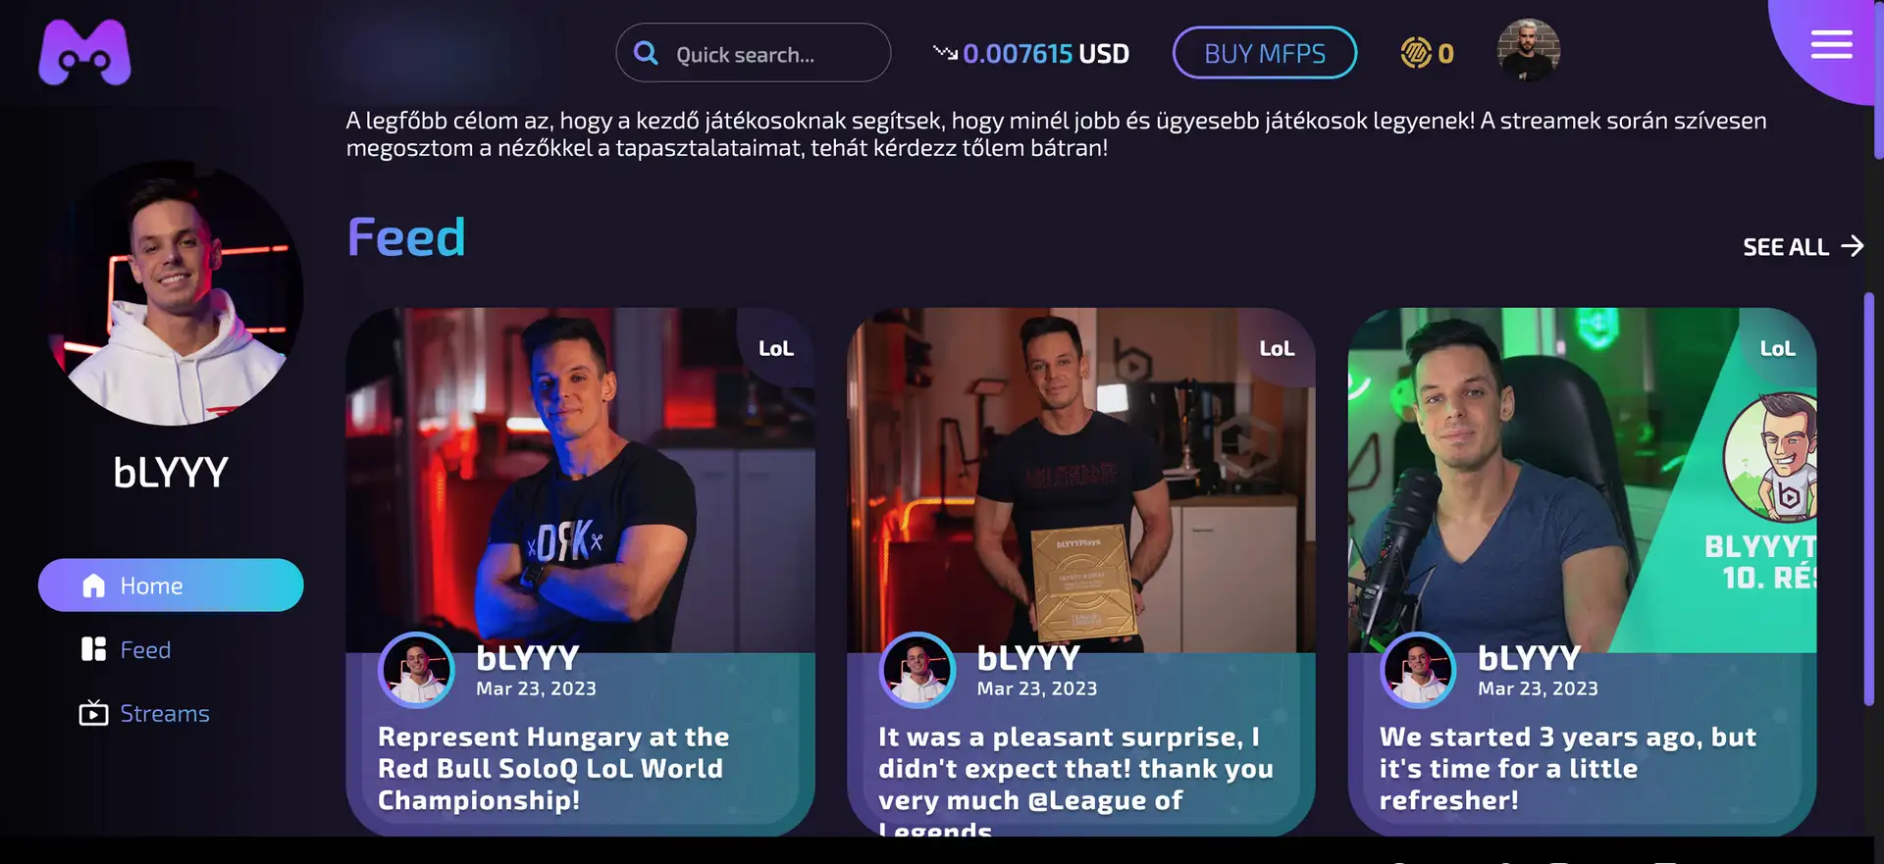Click the price trend arrow icon
This screenshot has height=864, width=1884.
pos(945,52)
